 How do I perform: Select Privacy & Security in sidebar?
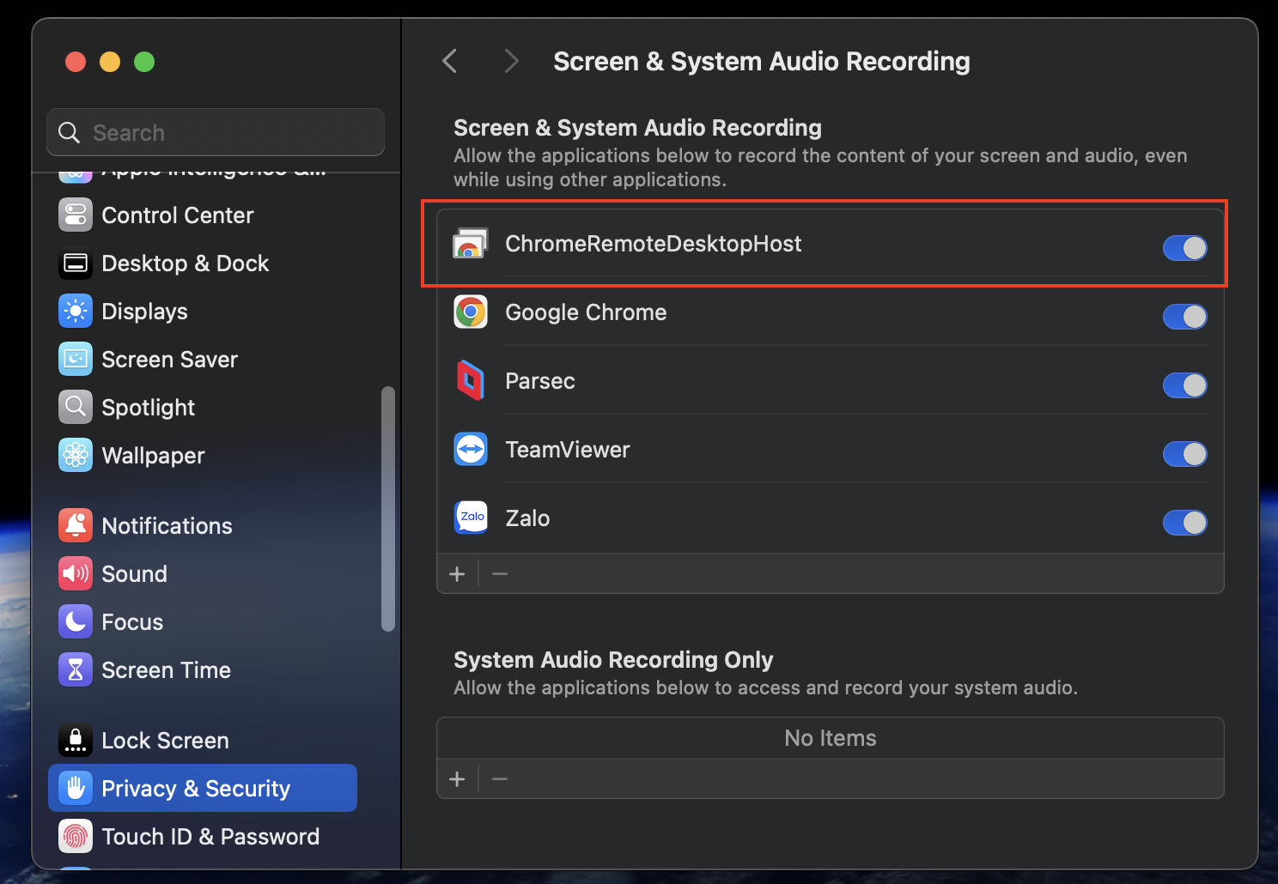point(203,788)
